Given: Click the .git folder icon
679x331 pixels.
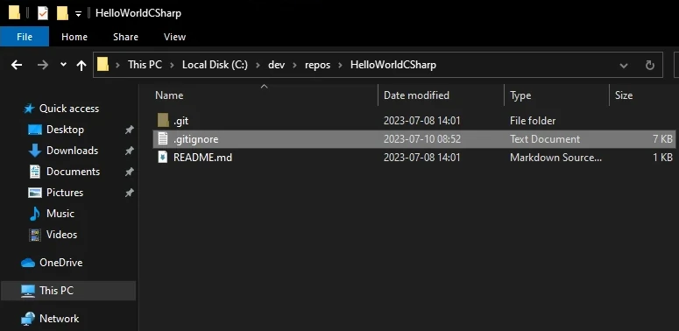Looking at the screenshot, I should point(163,120).
